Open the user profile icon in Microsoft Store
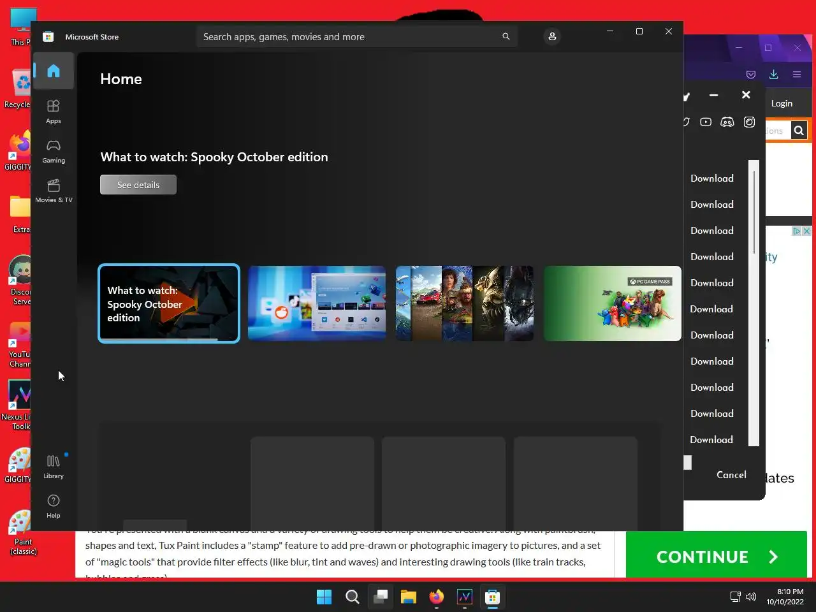This screenshot has height=612, width=816. (x=552, y=36)
